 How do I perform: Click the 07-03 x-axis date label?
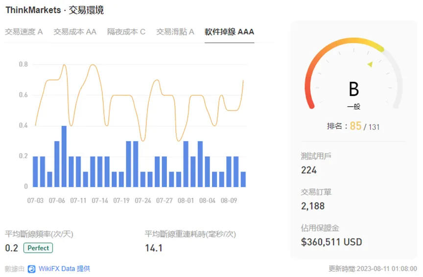pyautogui.click(x=35, y=201)
